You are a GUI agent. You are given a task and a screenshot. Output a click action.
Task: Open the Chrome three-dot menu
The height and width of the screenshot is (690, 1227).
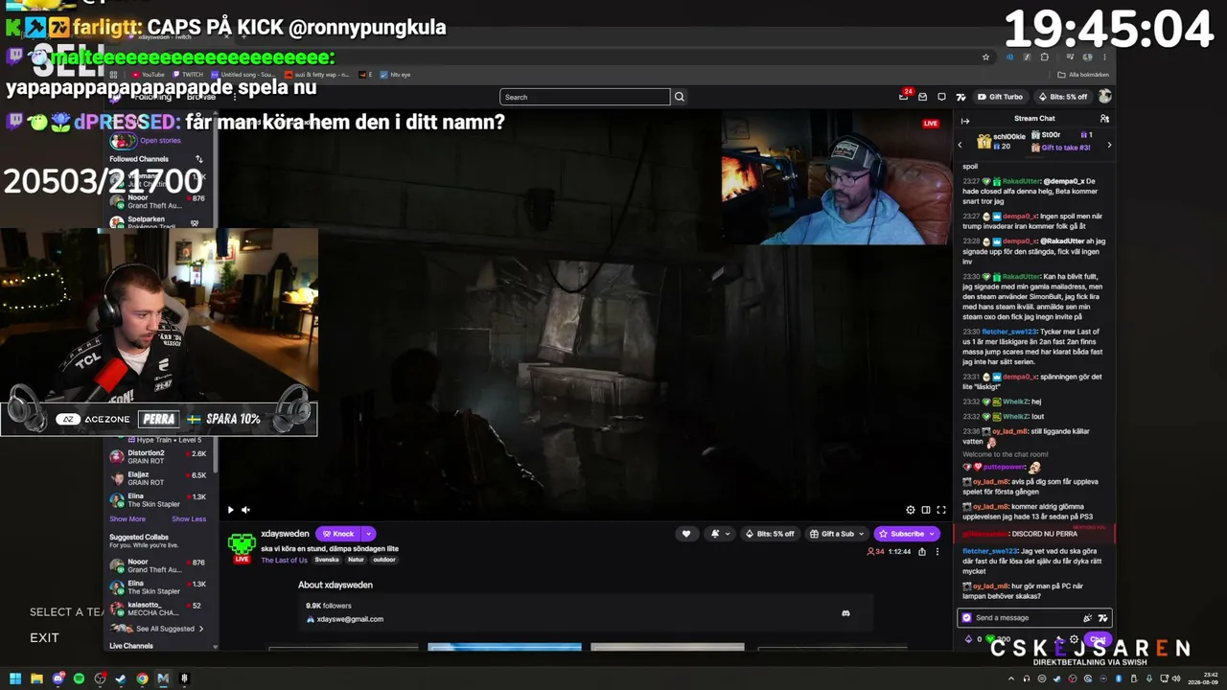tap(1104, 57)
